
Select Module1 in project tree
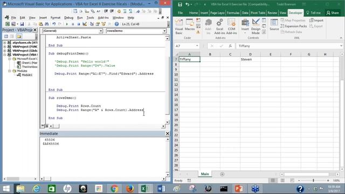click(x=27, y=75)
